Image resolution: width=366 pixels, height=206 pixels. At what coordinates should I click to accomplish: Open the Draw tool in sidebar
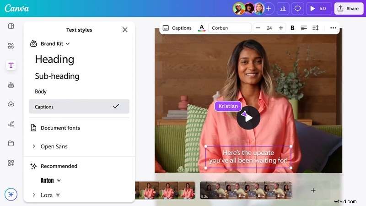(11, 124)
